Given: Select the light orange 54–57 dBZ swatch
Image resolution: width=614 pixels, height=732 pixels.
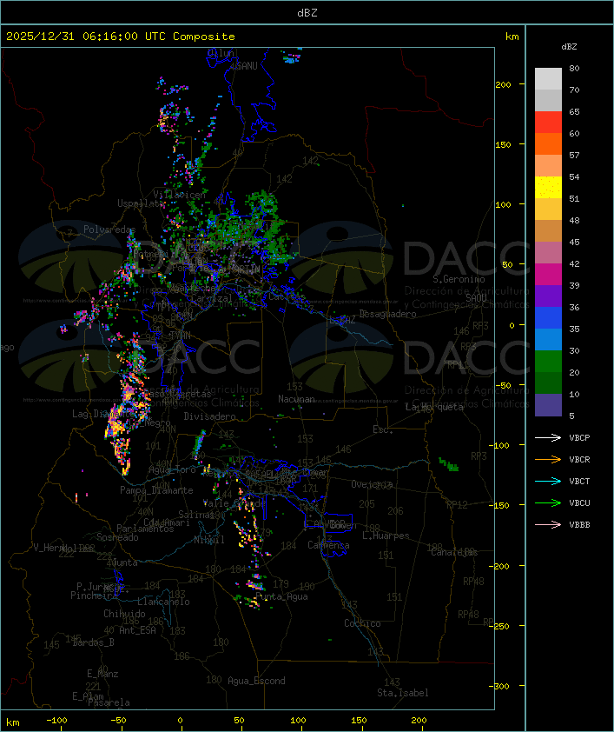Looking at the screenshot, I should tap(548, 166).
